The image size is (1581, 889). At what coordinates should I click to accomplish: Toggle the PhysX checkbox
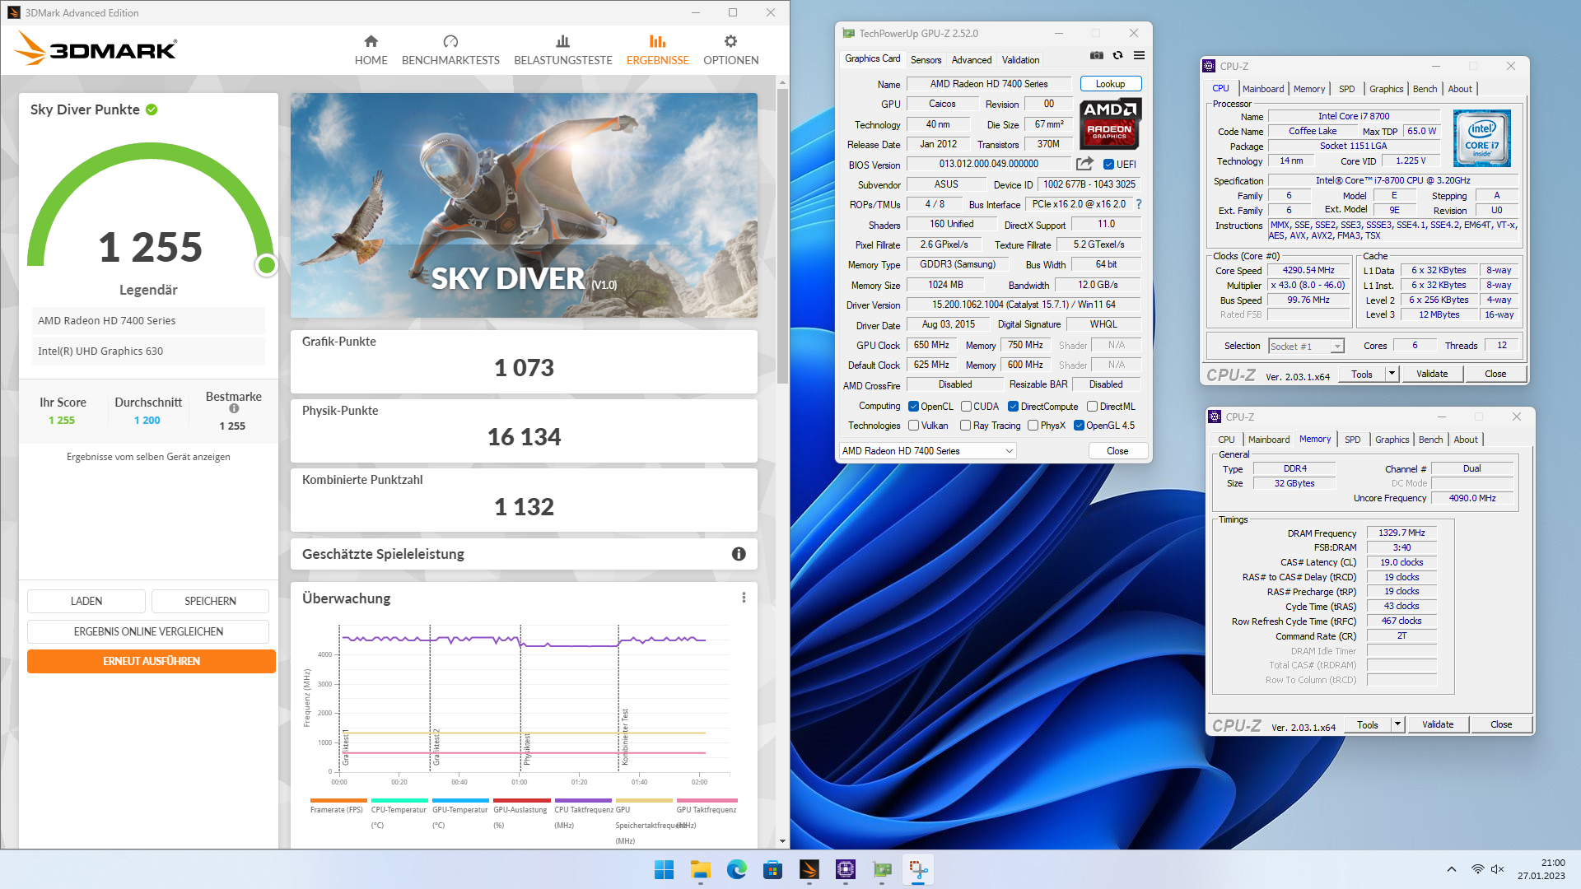tap(1033, 426)
